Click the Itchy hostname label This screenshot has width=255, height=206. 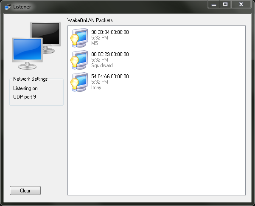tap(96, 87)
